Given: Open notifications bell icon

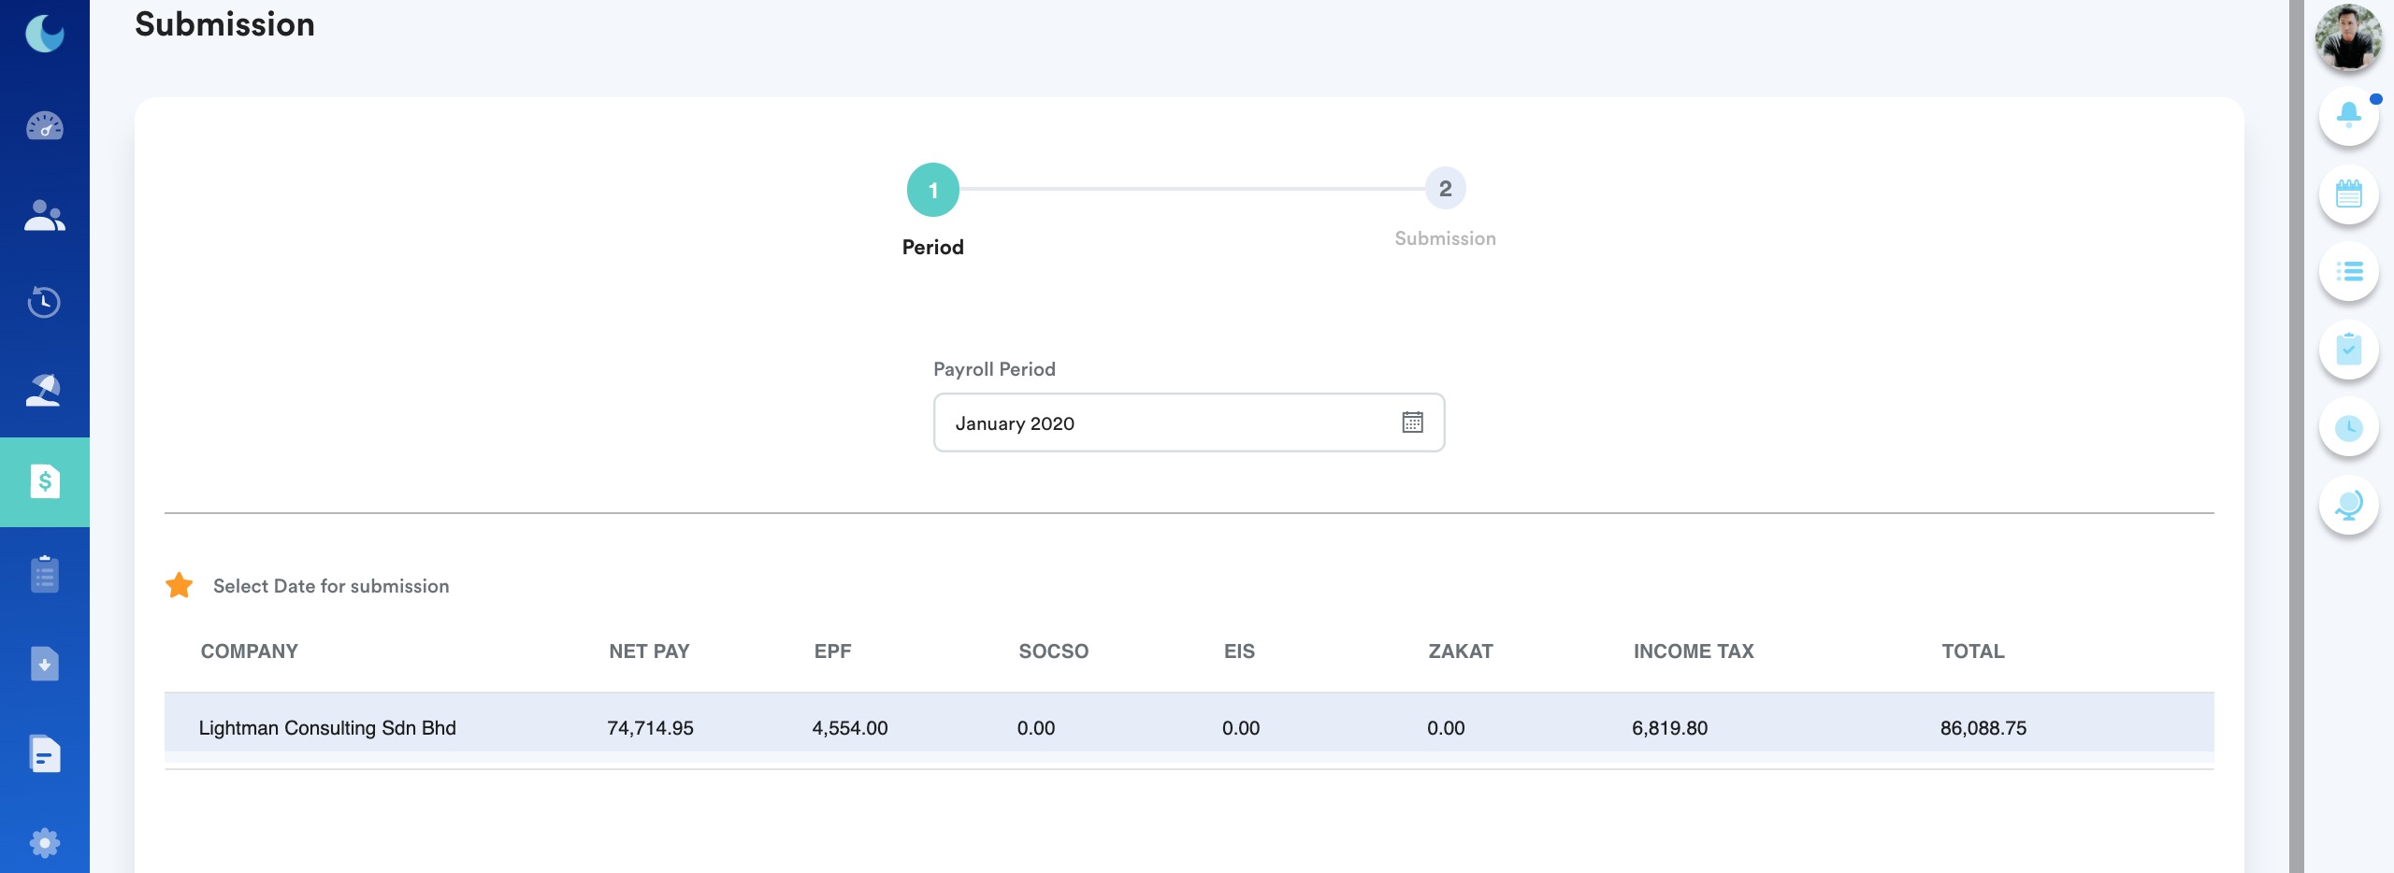Looking at the screenshot, I should click(x=2348, y=116).
